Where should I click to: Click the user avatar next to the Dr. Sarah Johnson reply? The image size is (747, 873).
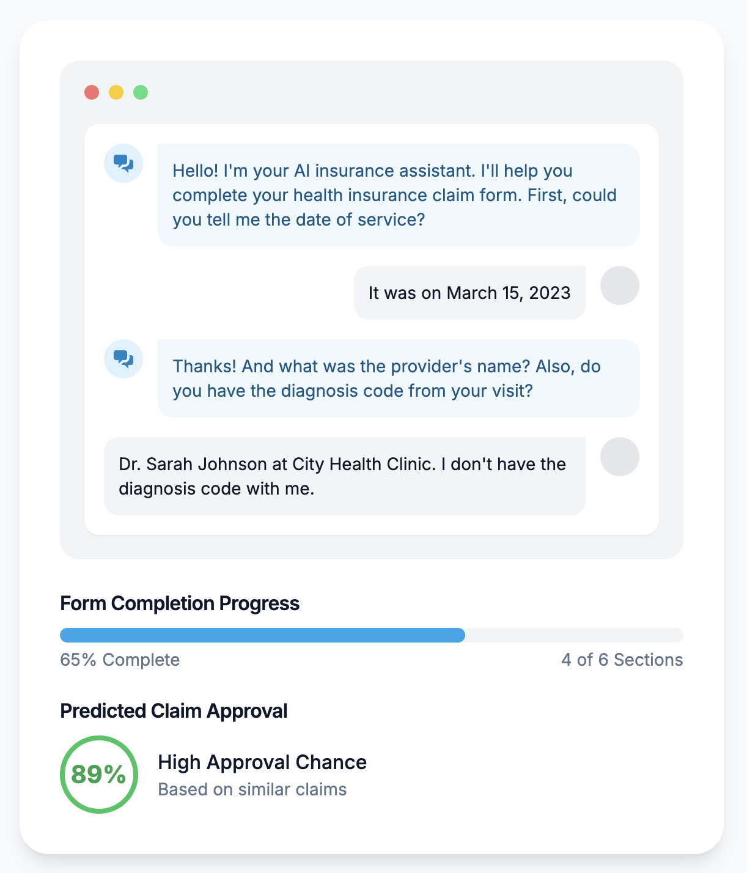(619, 457)
